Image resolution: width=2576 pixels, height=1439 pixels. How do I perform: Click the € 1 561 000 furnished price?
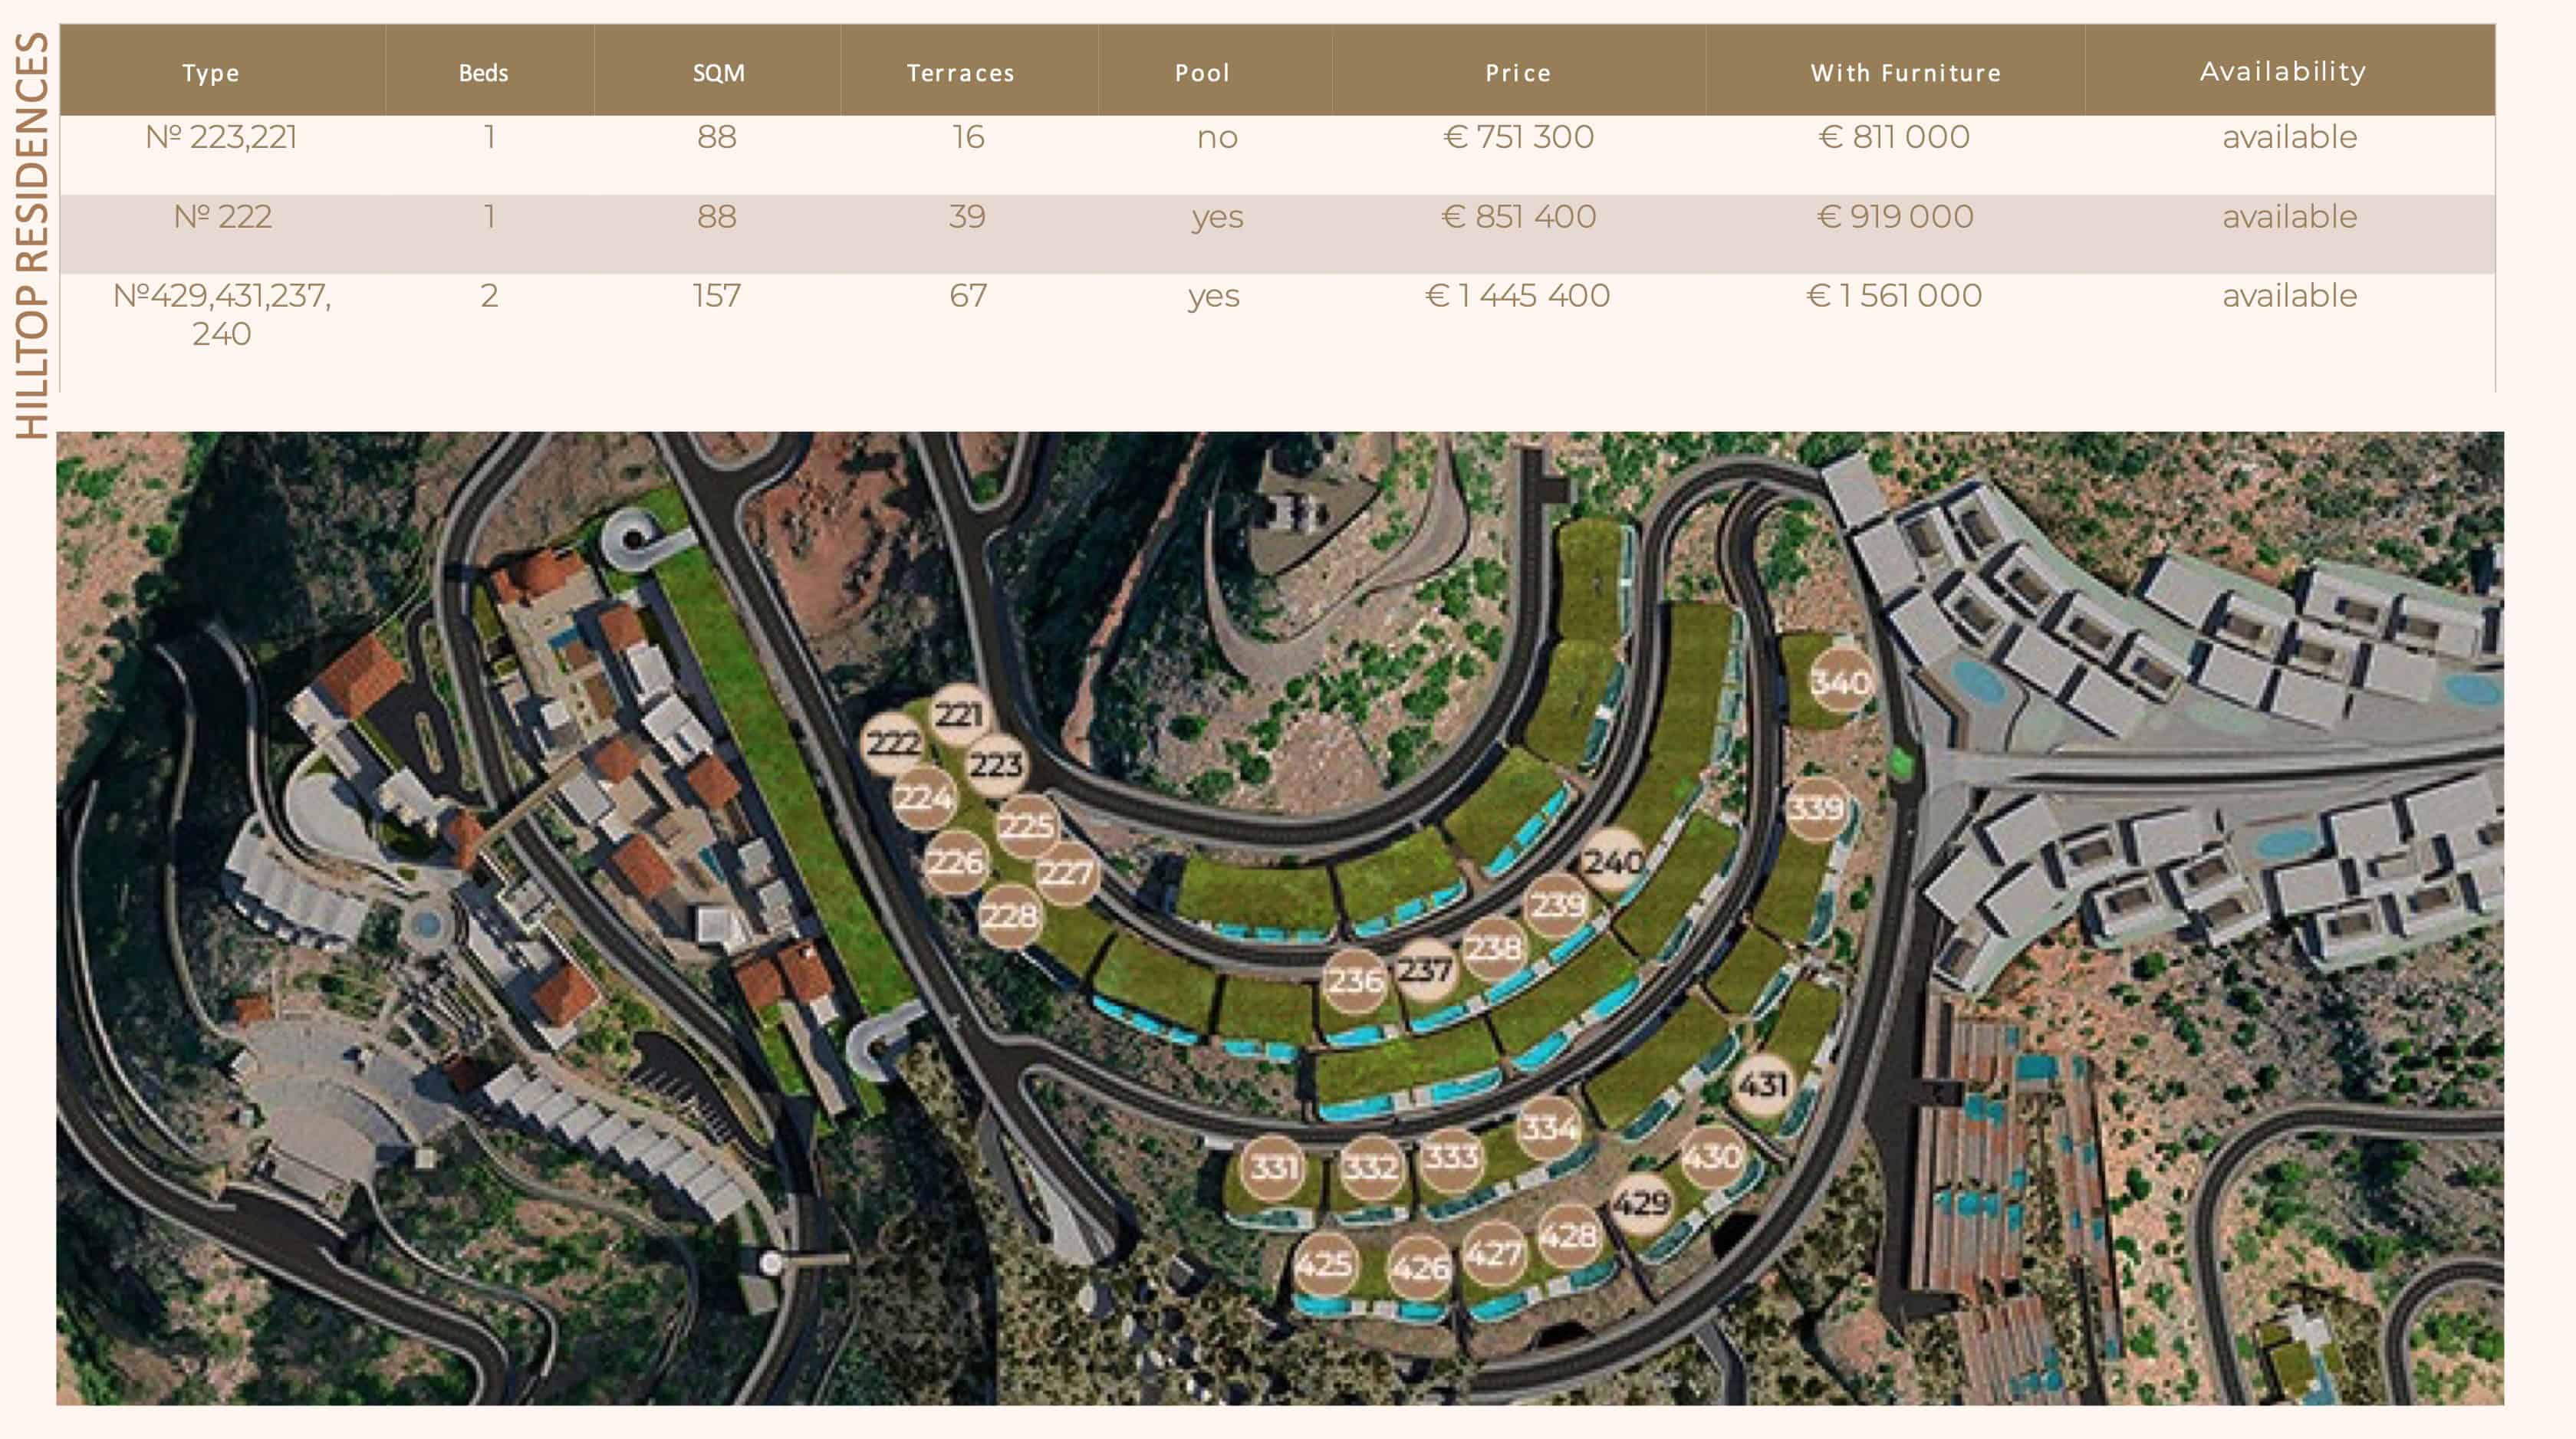click(x=1894, y=296)
